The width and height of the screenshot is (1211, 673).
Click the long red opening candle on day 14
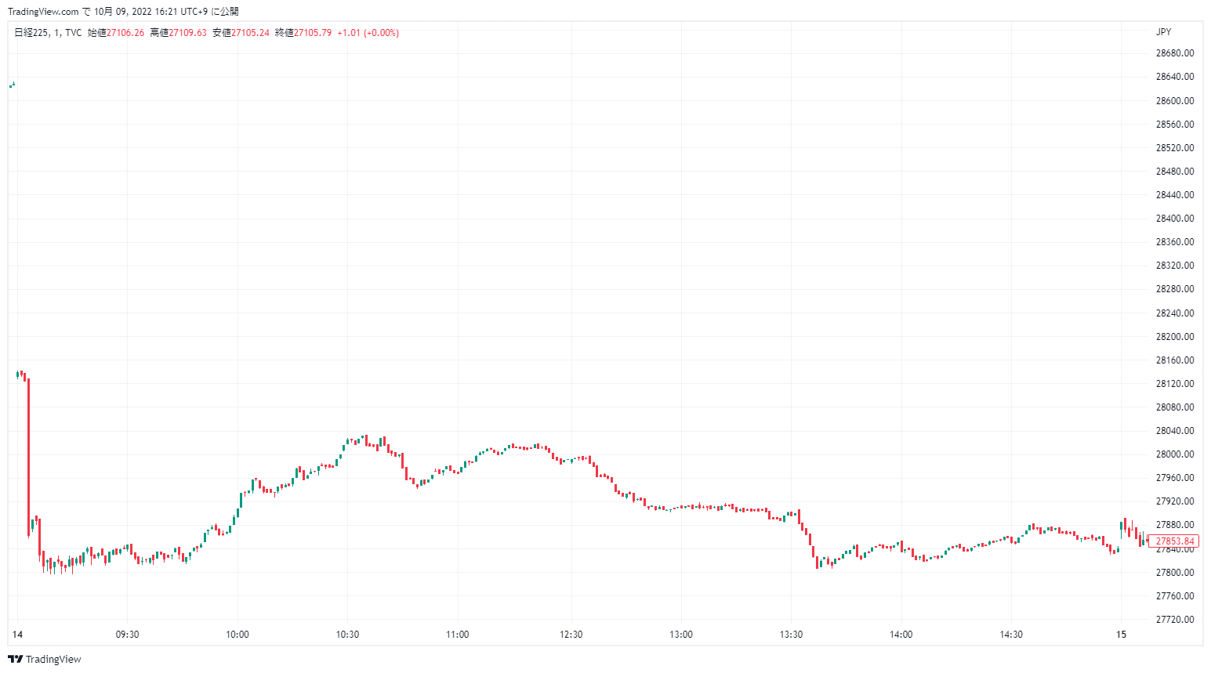pyautogui.click(x=28, y=454)
